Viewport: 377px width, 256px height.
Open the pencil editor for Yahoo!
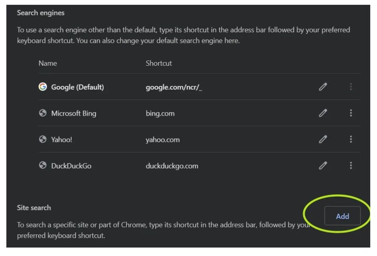[323, 140]
